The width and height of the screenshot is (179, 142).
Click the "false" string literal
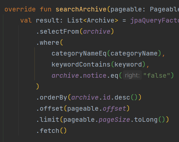(x=157, y=75)
